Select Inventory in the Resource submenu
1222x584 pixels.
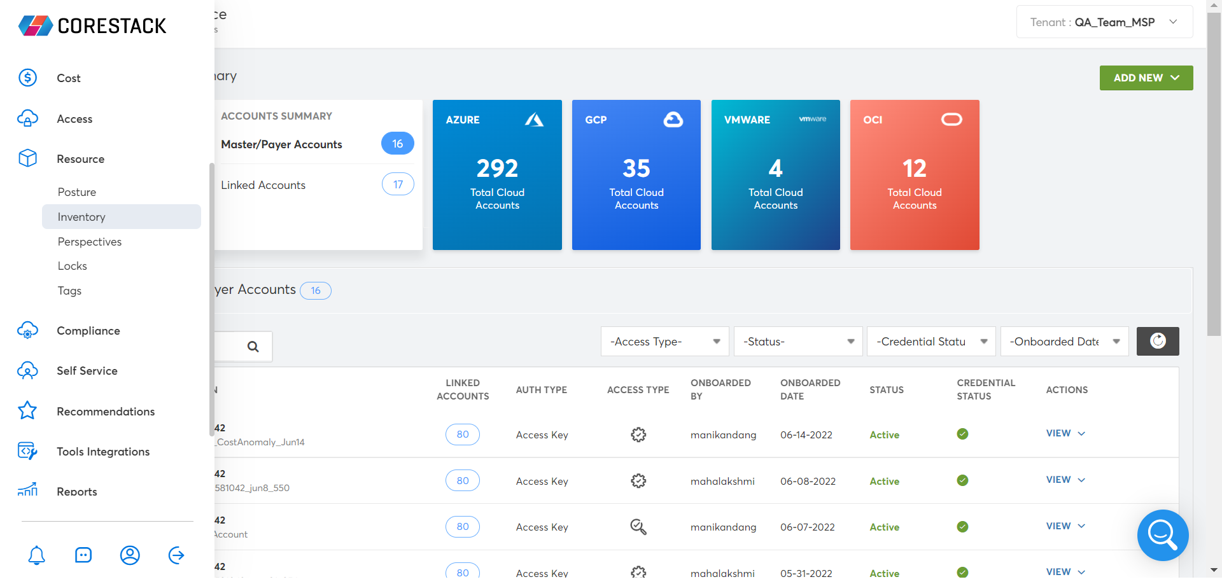click(81, 217)
